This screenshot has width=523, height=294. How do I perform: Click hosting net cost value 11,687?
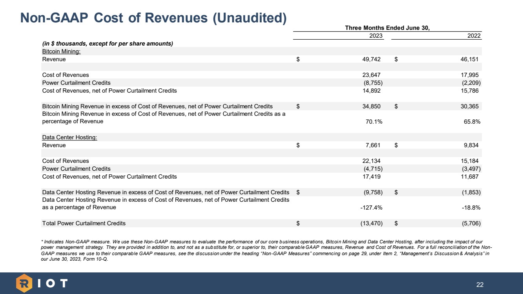point(469,177)
